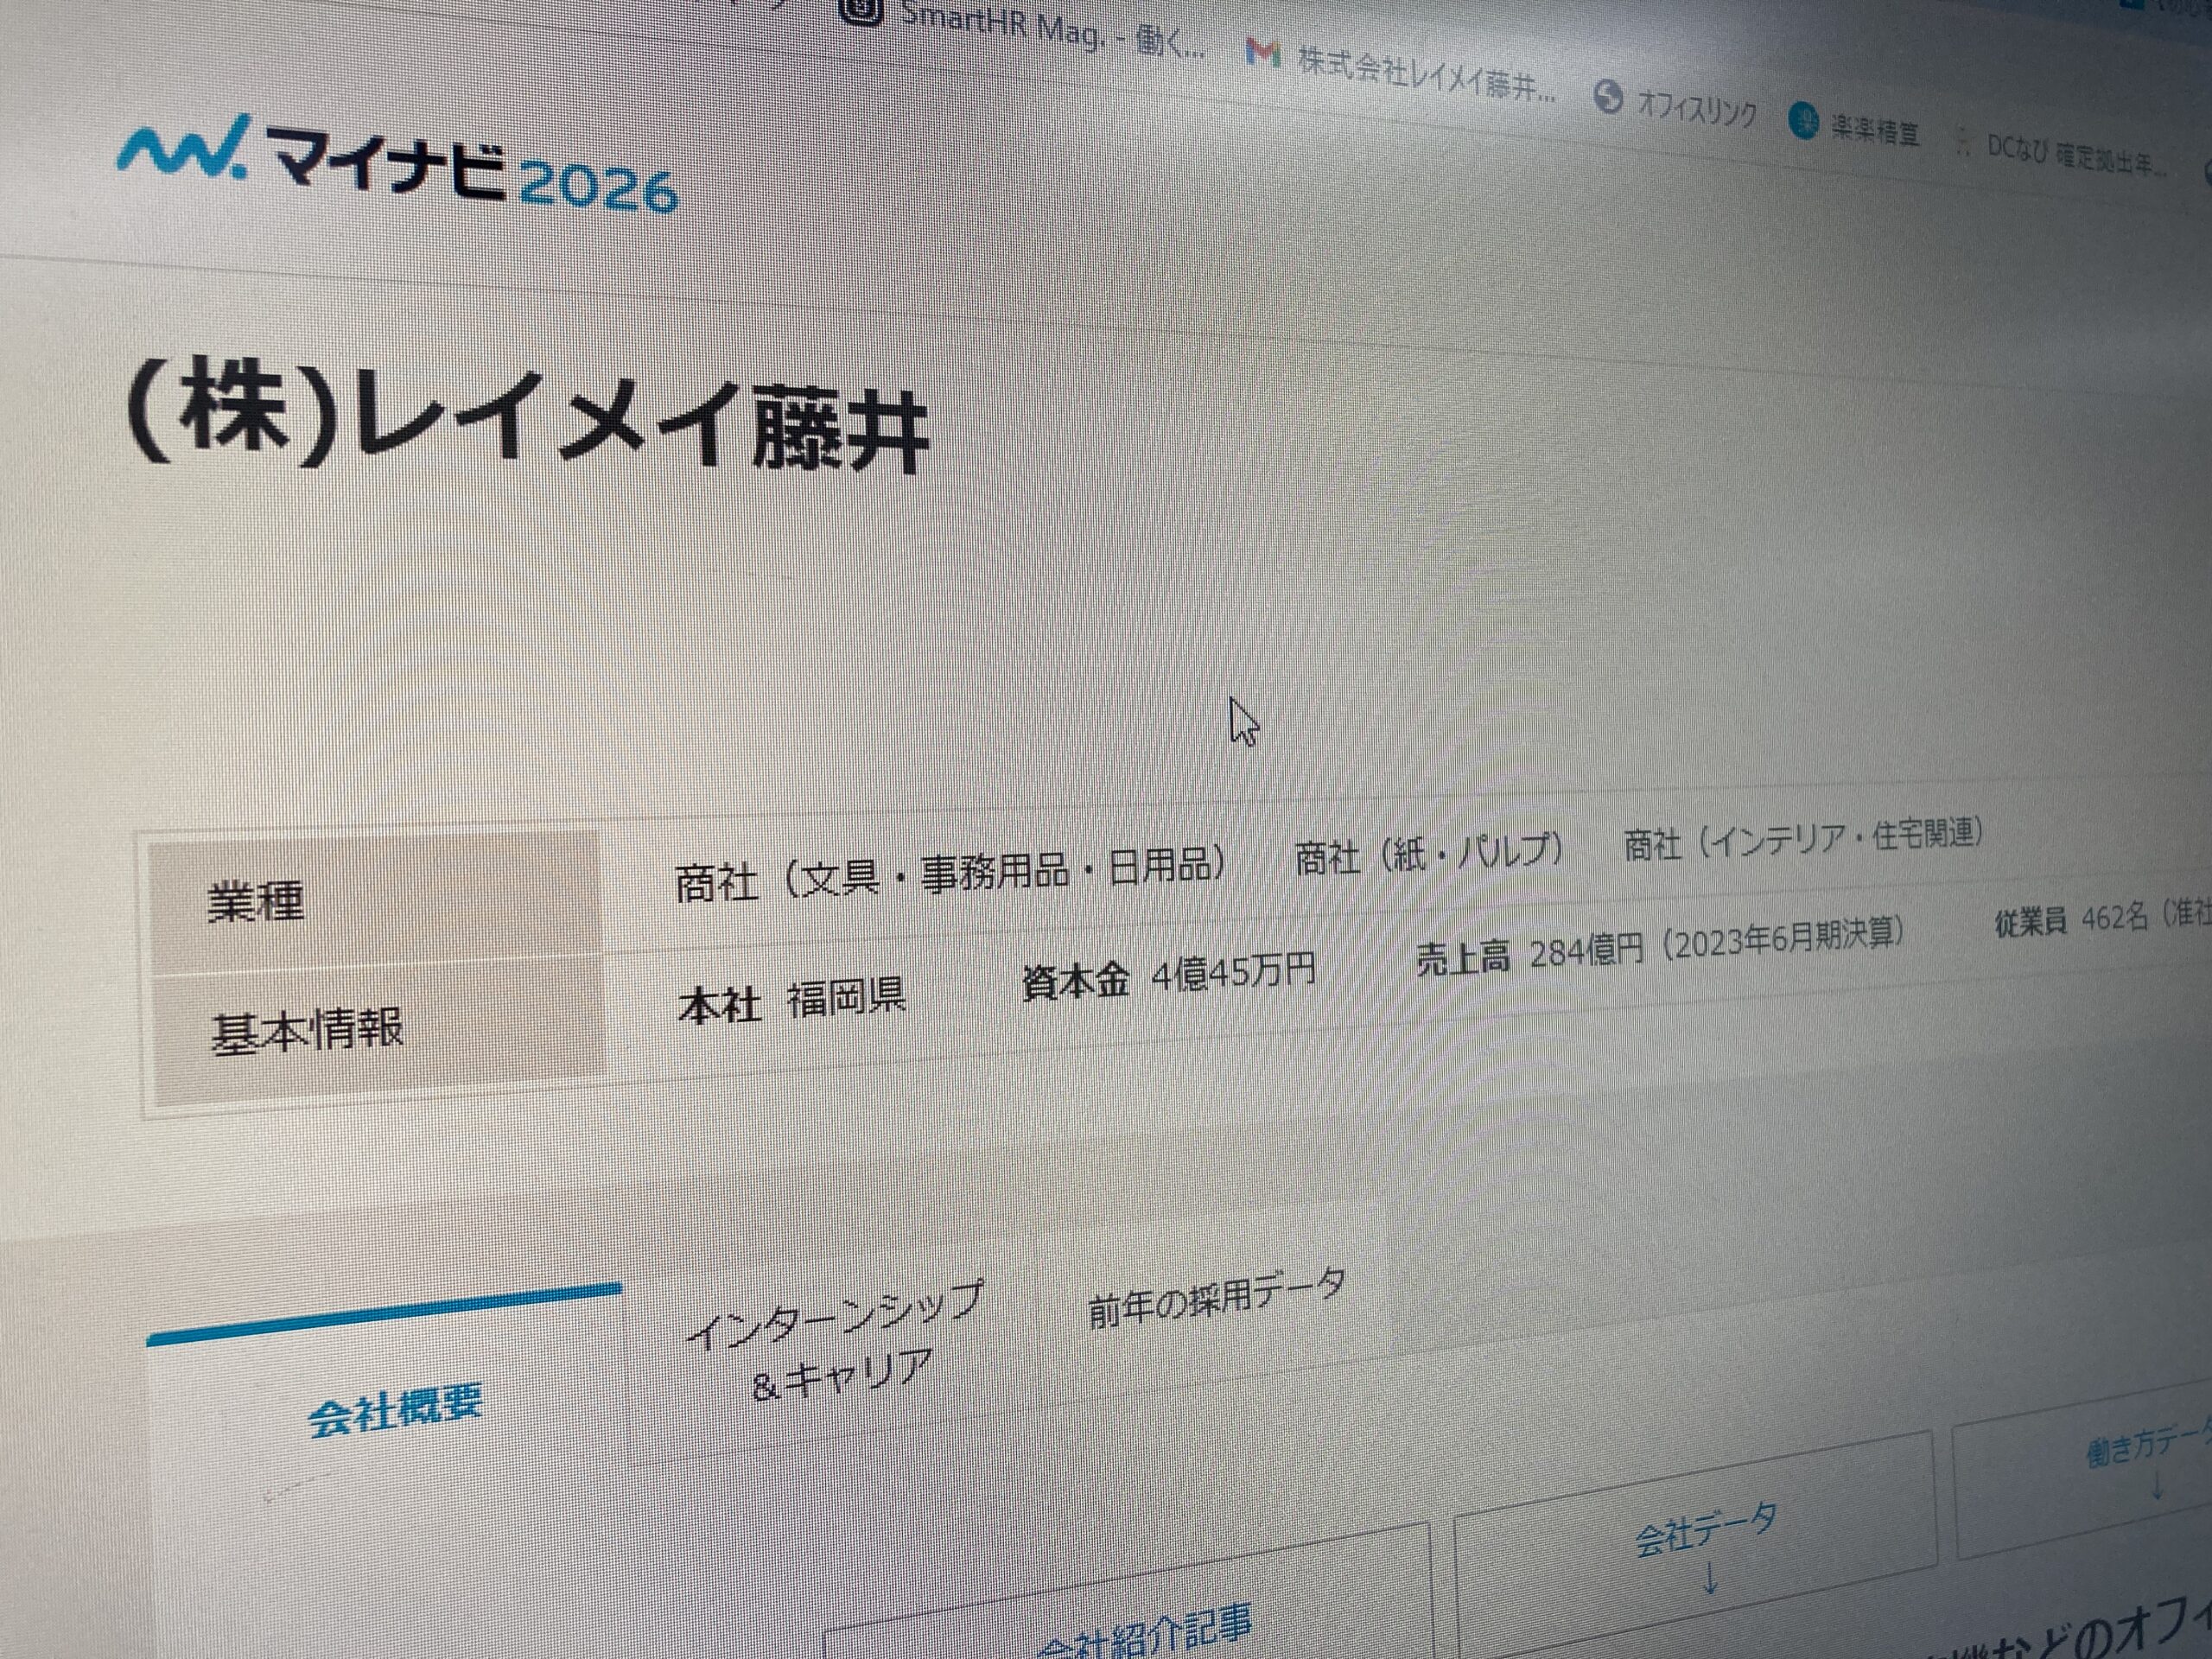Click the Gmail icon in the bookmarks bar

tap(1263, 53)
